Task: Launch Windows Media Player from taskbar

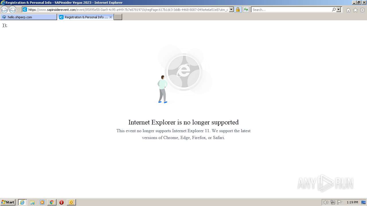Action: click(x=42, y=202)
